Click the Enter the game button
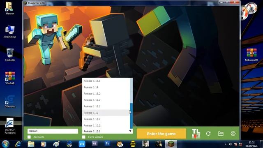 point(161,134)
